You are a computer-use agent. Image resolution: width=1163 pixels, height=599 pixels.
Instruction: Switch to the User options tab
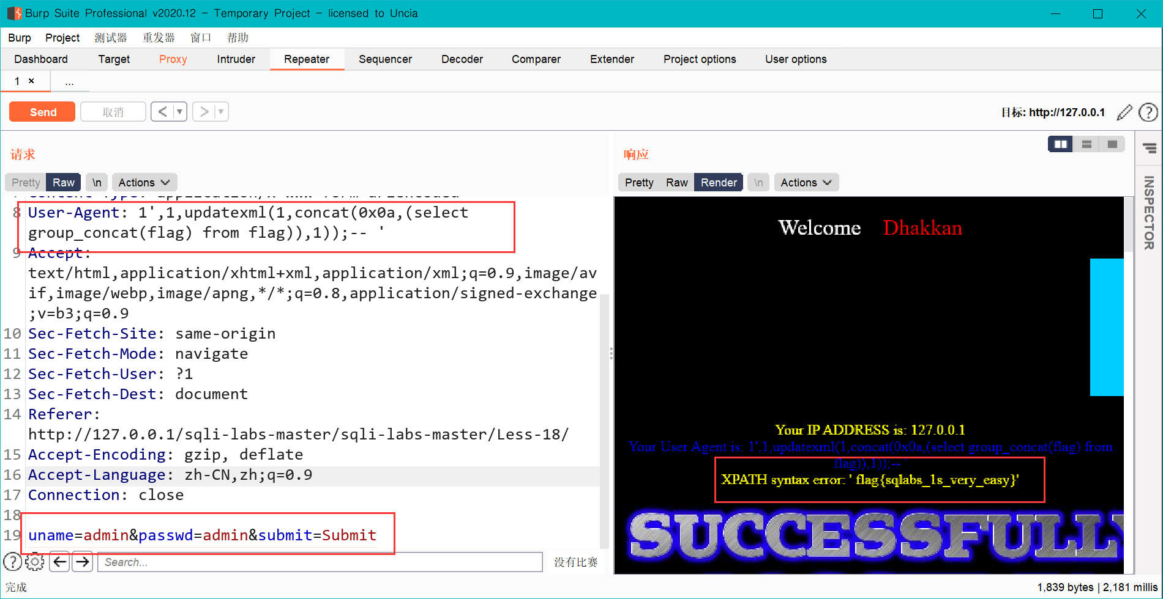(x=796, y=59)
